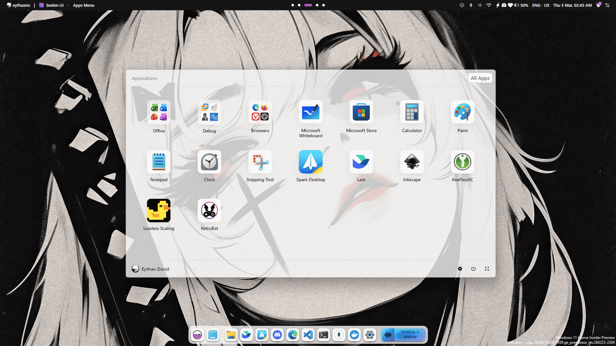
Task: Open Docker from the dock
Action: [x=354, y=335]
